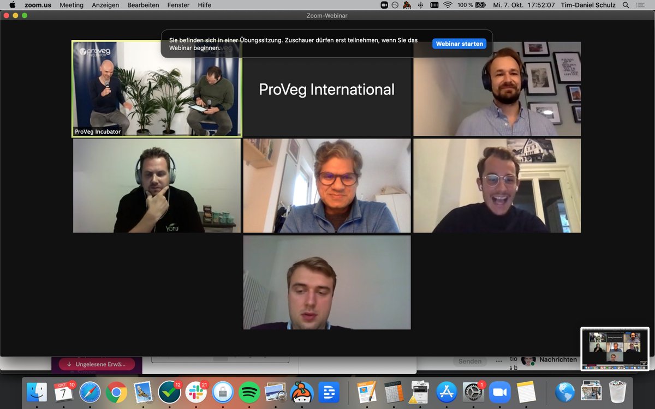
Task: Launch Google Chrome from the dock
Action: click(117, 392)
